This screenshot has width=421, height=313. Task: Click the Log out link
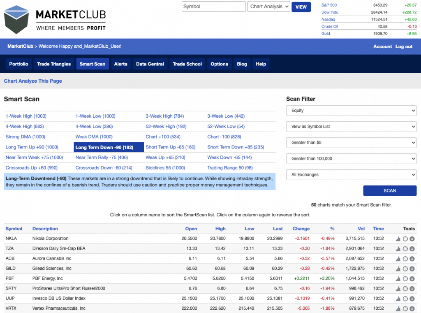[404, 47]
